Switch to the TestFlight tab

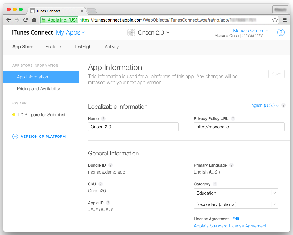[x=83, y=47]
